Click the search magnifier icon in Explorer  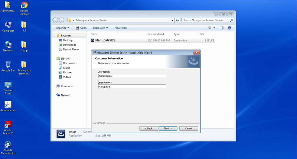pyautogui.click(x=231, y=20)
